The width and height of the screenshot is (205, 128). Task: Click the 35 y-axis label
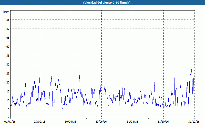(8, 56)
